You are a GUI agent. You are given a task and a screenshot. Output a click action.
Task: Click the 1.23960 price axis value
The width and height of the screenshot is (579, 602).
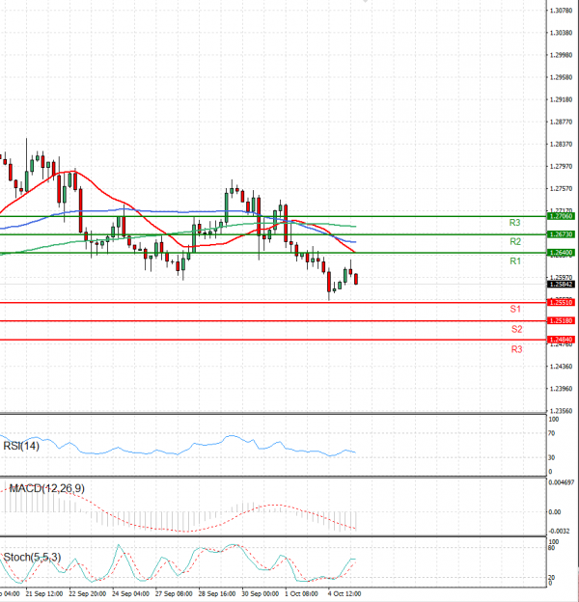(x=561, y=389)
